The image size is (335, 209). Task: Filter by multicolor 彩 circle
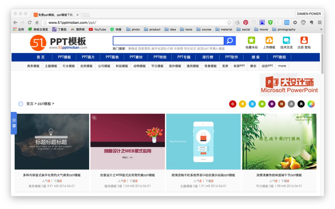point(311,104)
